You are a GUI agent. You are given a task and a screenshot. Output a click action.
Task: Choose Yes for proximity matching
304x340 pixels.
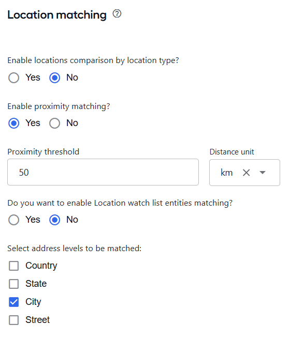click(13, 123)
